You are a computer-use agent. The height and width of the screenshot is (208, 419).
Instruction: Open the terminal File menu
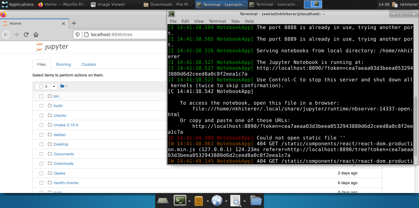(x=173, y=21)
